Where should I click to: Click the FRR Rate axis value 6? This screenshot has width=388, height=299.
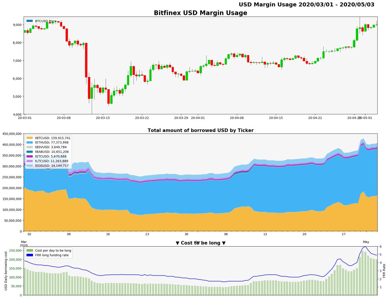pyautogui.click(x=381, y=247)
